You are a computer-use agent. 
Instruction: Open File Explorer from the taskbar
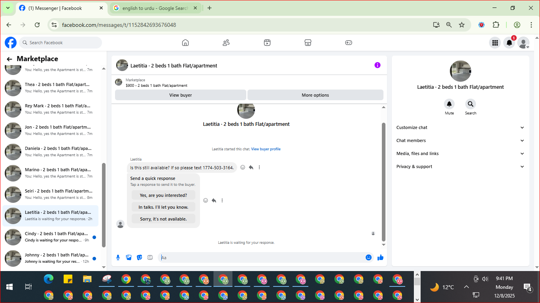[x=87, y=279]
